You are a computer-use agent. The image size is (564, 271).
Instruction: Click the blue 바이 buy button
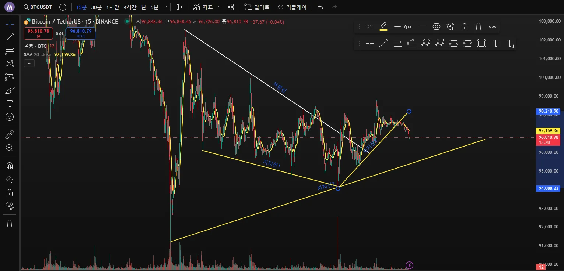[81, 33]
